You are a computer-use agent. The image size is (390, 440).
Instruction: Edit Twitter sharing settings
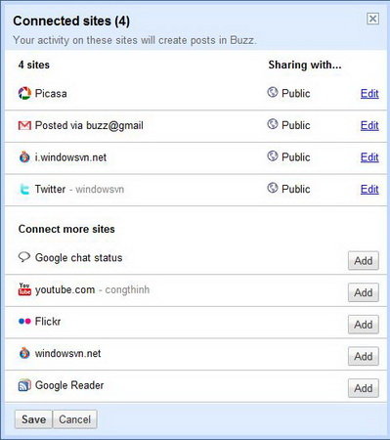coord(369,189)
